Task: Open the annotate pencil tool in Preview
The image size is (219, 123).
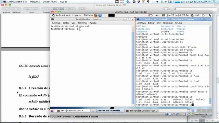Action: (82, 9)
